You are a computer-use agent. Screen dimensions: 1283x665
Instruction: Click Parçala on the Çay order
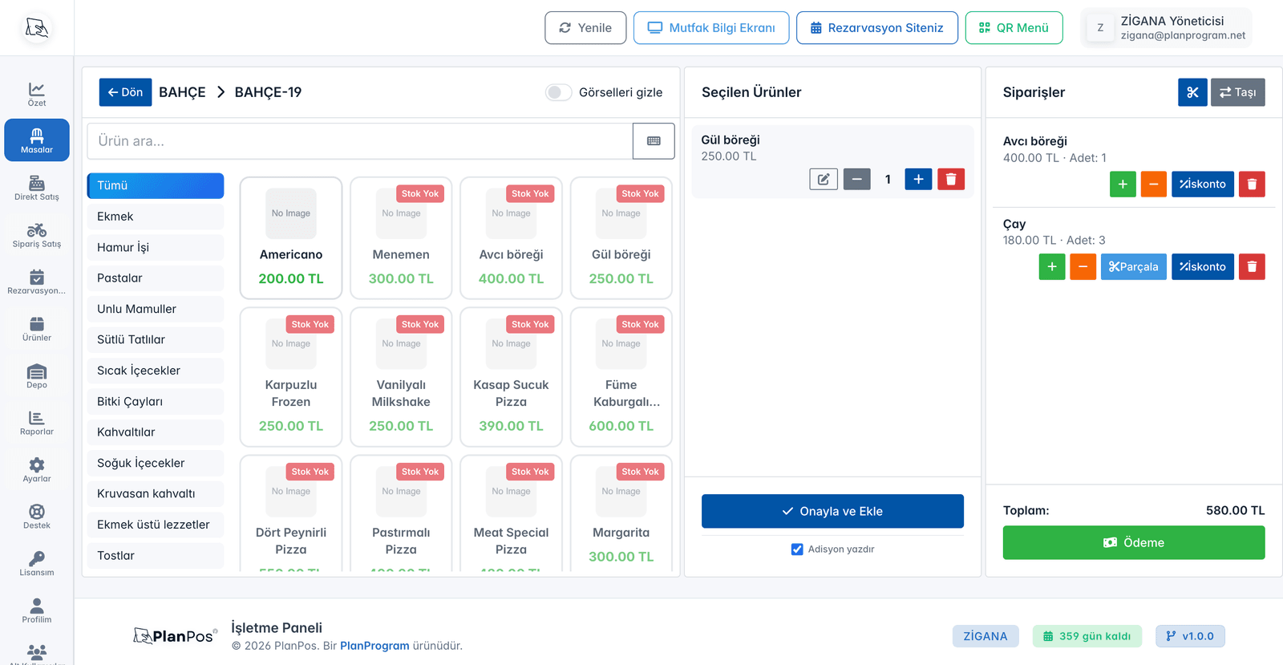1134,267
